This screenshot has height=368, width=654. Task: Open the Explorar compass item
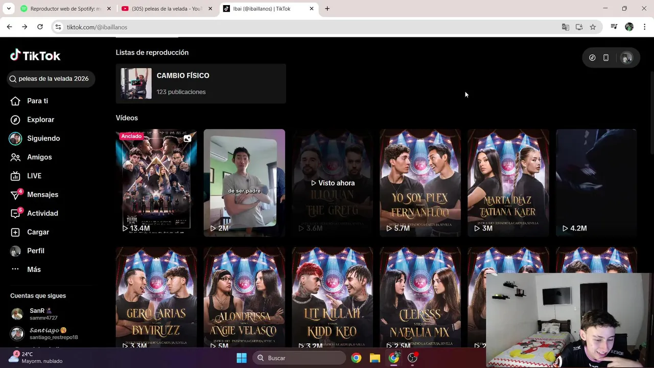[x=33, y=120]
